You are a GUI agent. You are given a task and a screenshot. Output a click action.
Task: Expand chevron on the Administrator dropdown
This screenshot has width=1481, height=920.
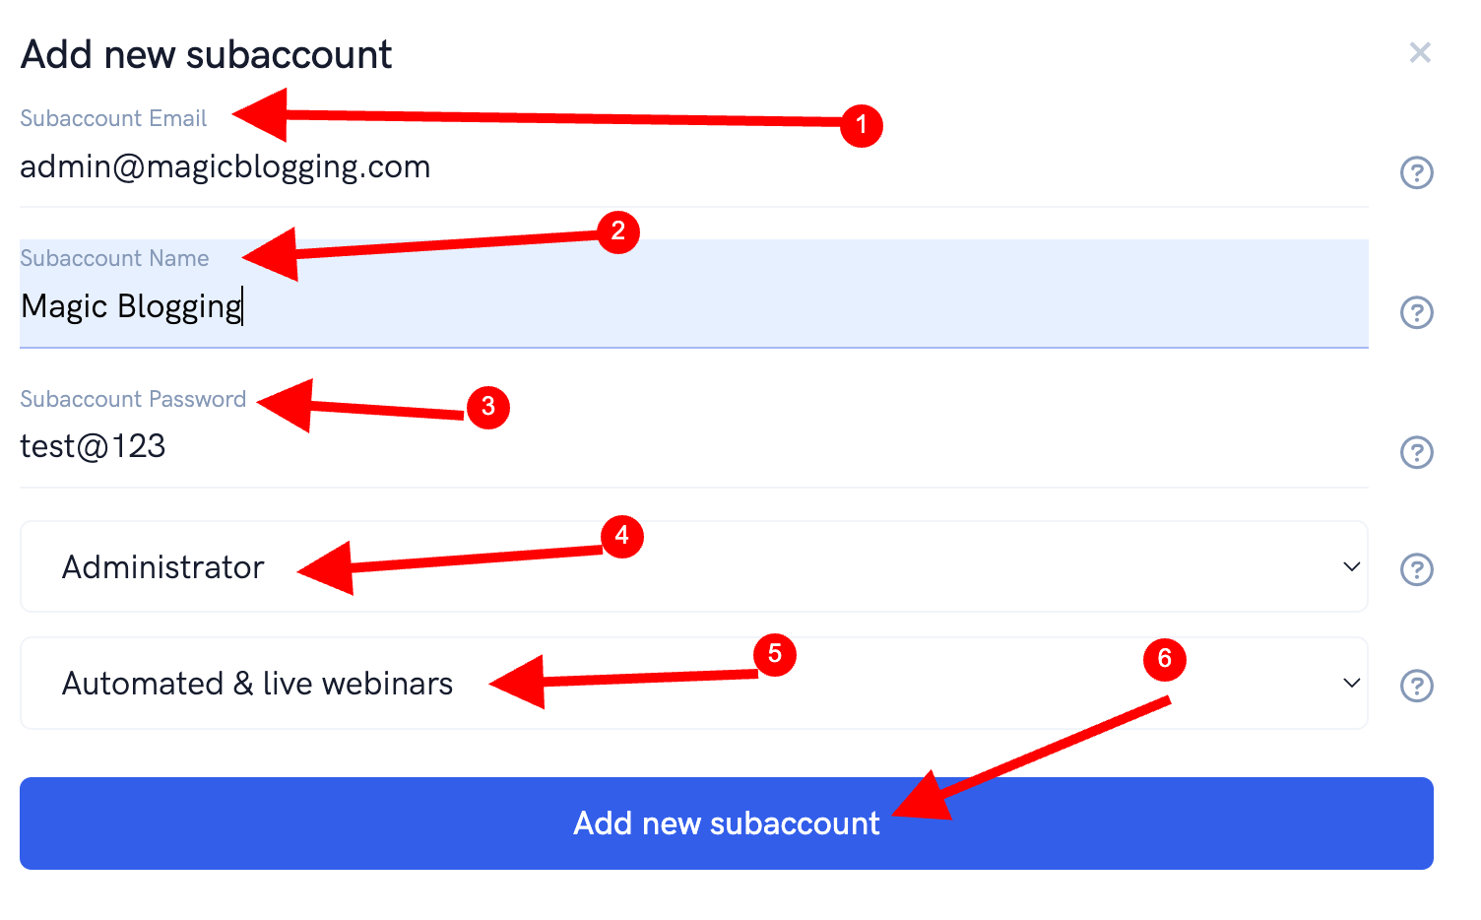(1351, 566)
